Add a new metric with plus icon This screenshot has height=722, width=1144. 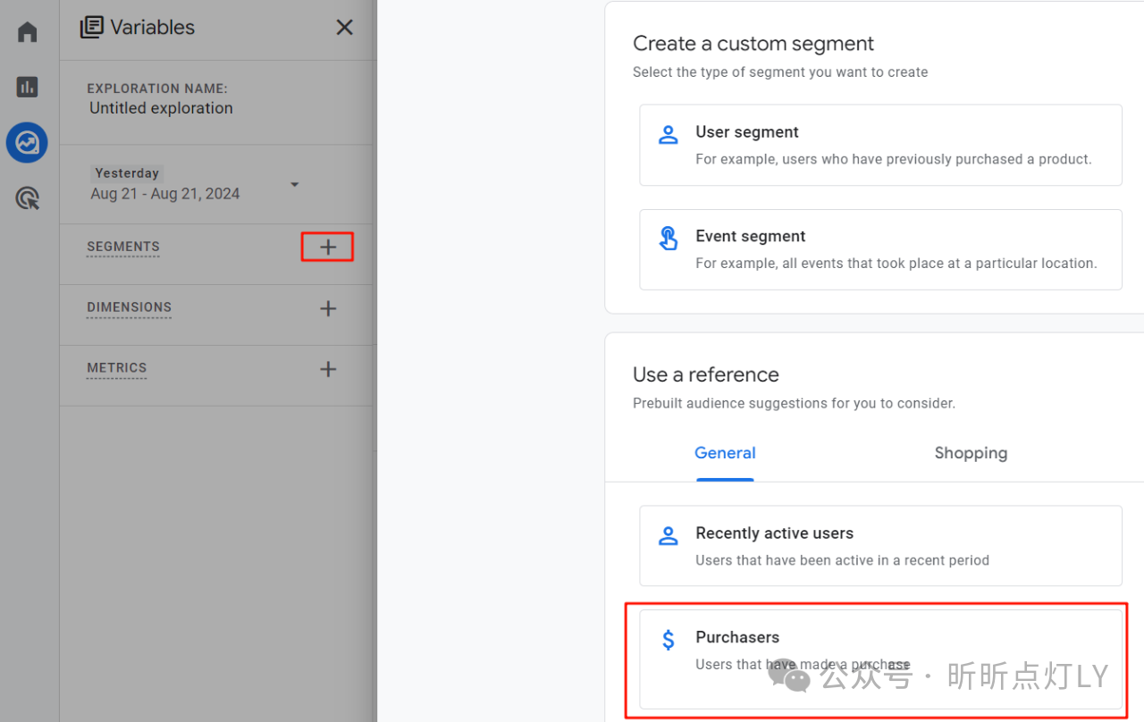click(x=328, y=369)
